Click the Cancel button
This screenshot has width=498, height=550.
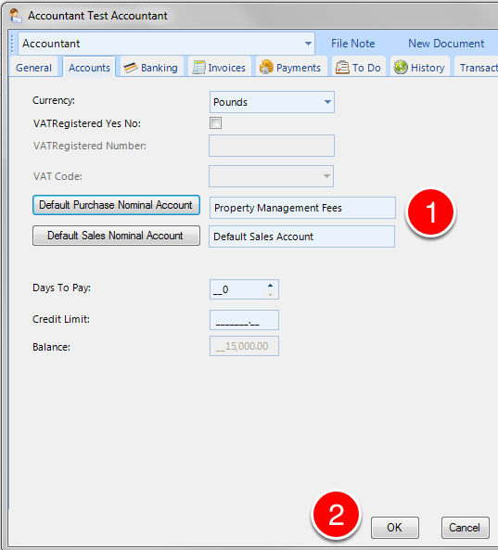coord(465,527)
